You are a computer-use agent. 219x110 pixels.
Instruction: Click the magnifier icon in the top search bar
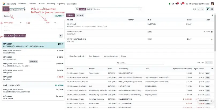pyautogui.click(x=77, y=9)
